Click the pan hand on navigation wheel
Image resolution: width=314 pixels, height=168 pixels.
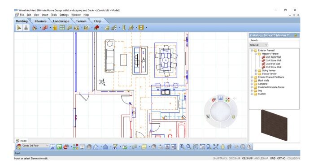233,116
